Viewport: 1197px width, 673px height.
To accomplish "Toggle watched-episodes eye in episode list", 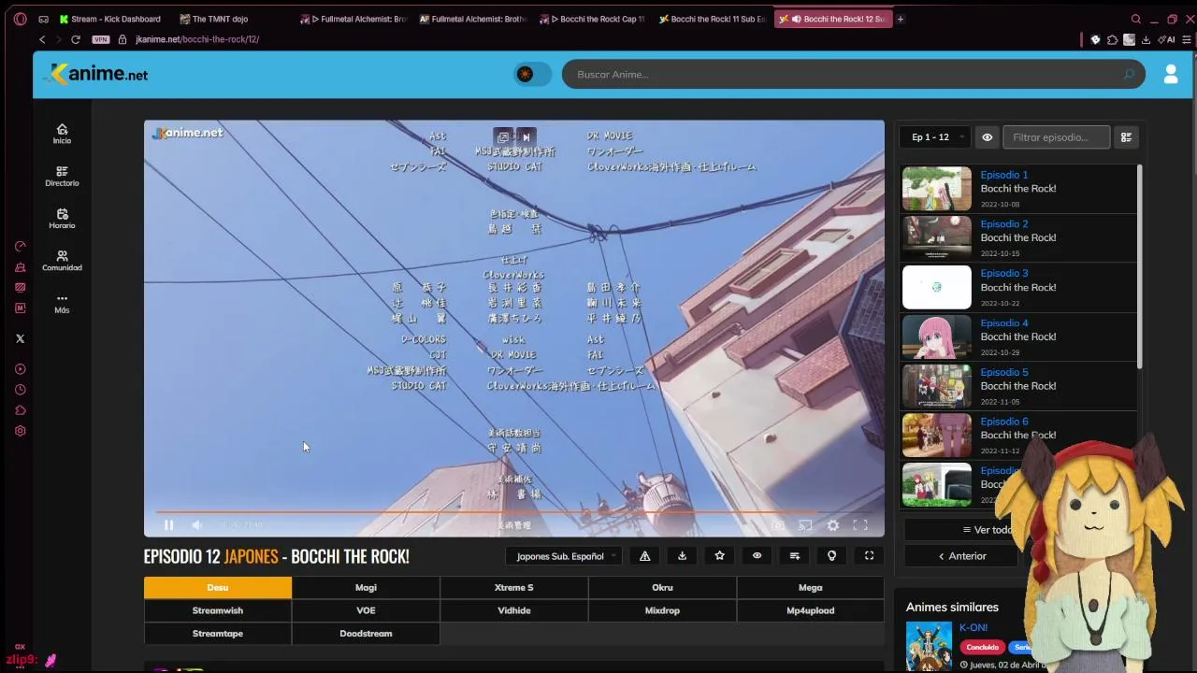I will (987, 137).
